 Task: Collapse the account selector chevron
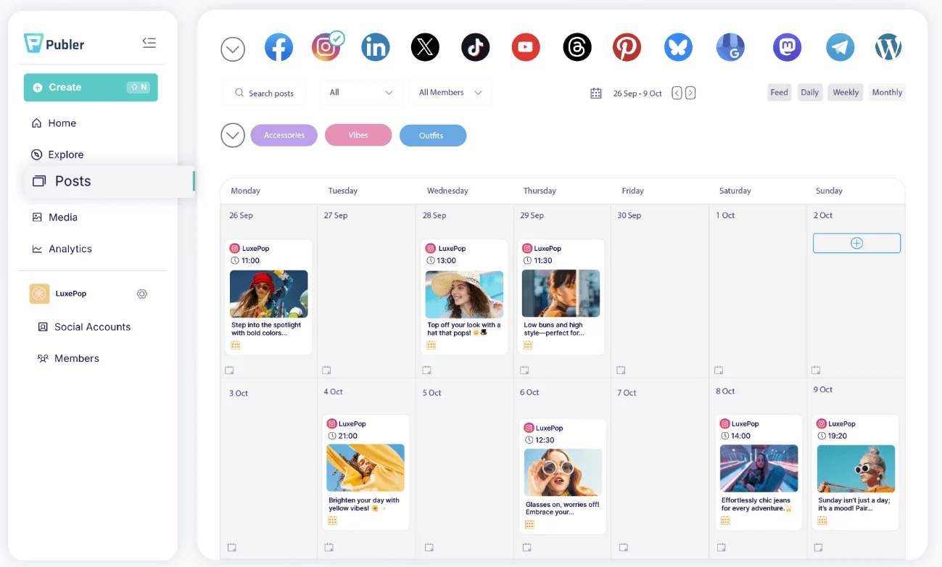[x=232, y=46]
